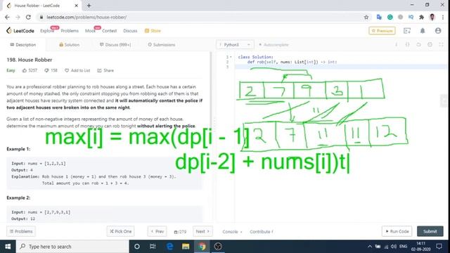This screenshot has height=253, width=450.
Task: Click Add to List
Action: (x=77, y=70)
